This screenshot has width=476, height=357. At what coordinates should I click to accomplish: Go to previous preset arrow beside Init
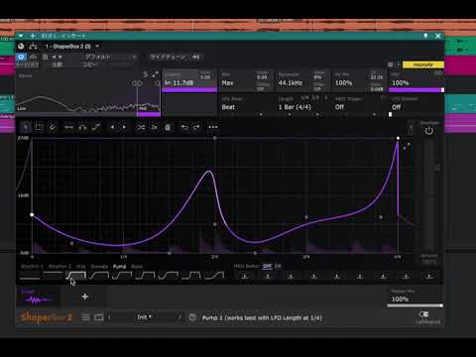click(109, 317)
